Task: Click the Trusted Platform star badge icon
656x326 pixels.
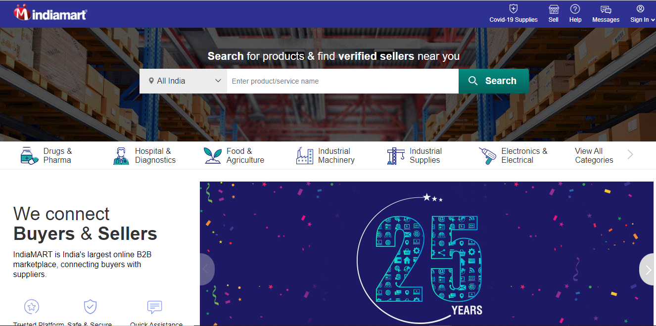Action: point(32,307)
